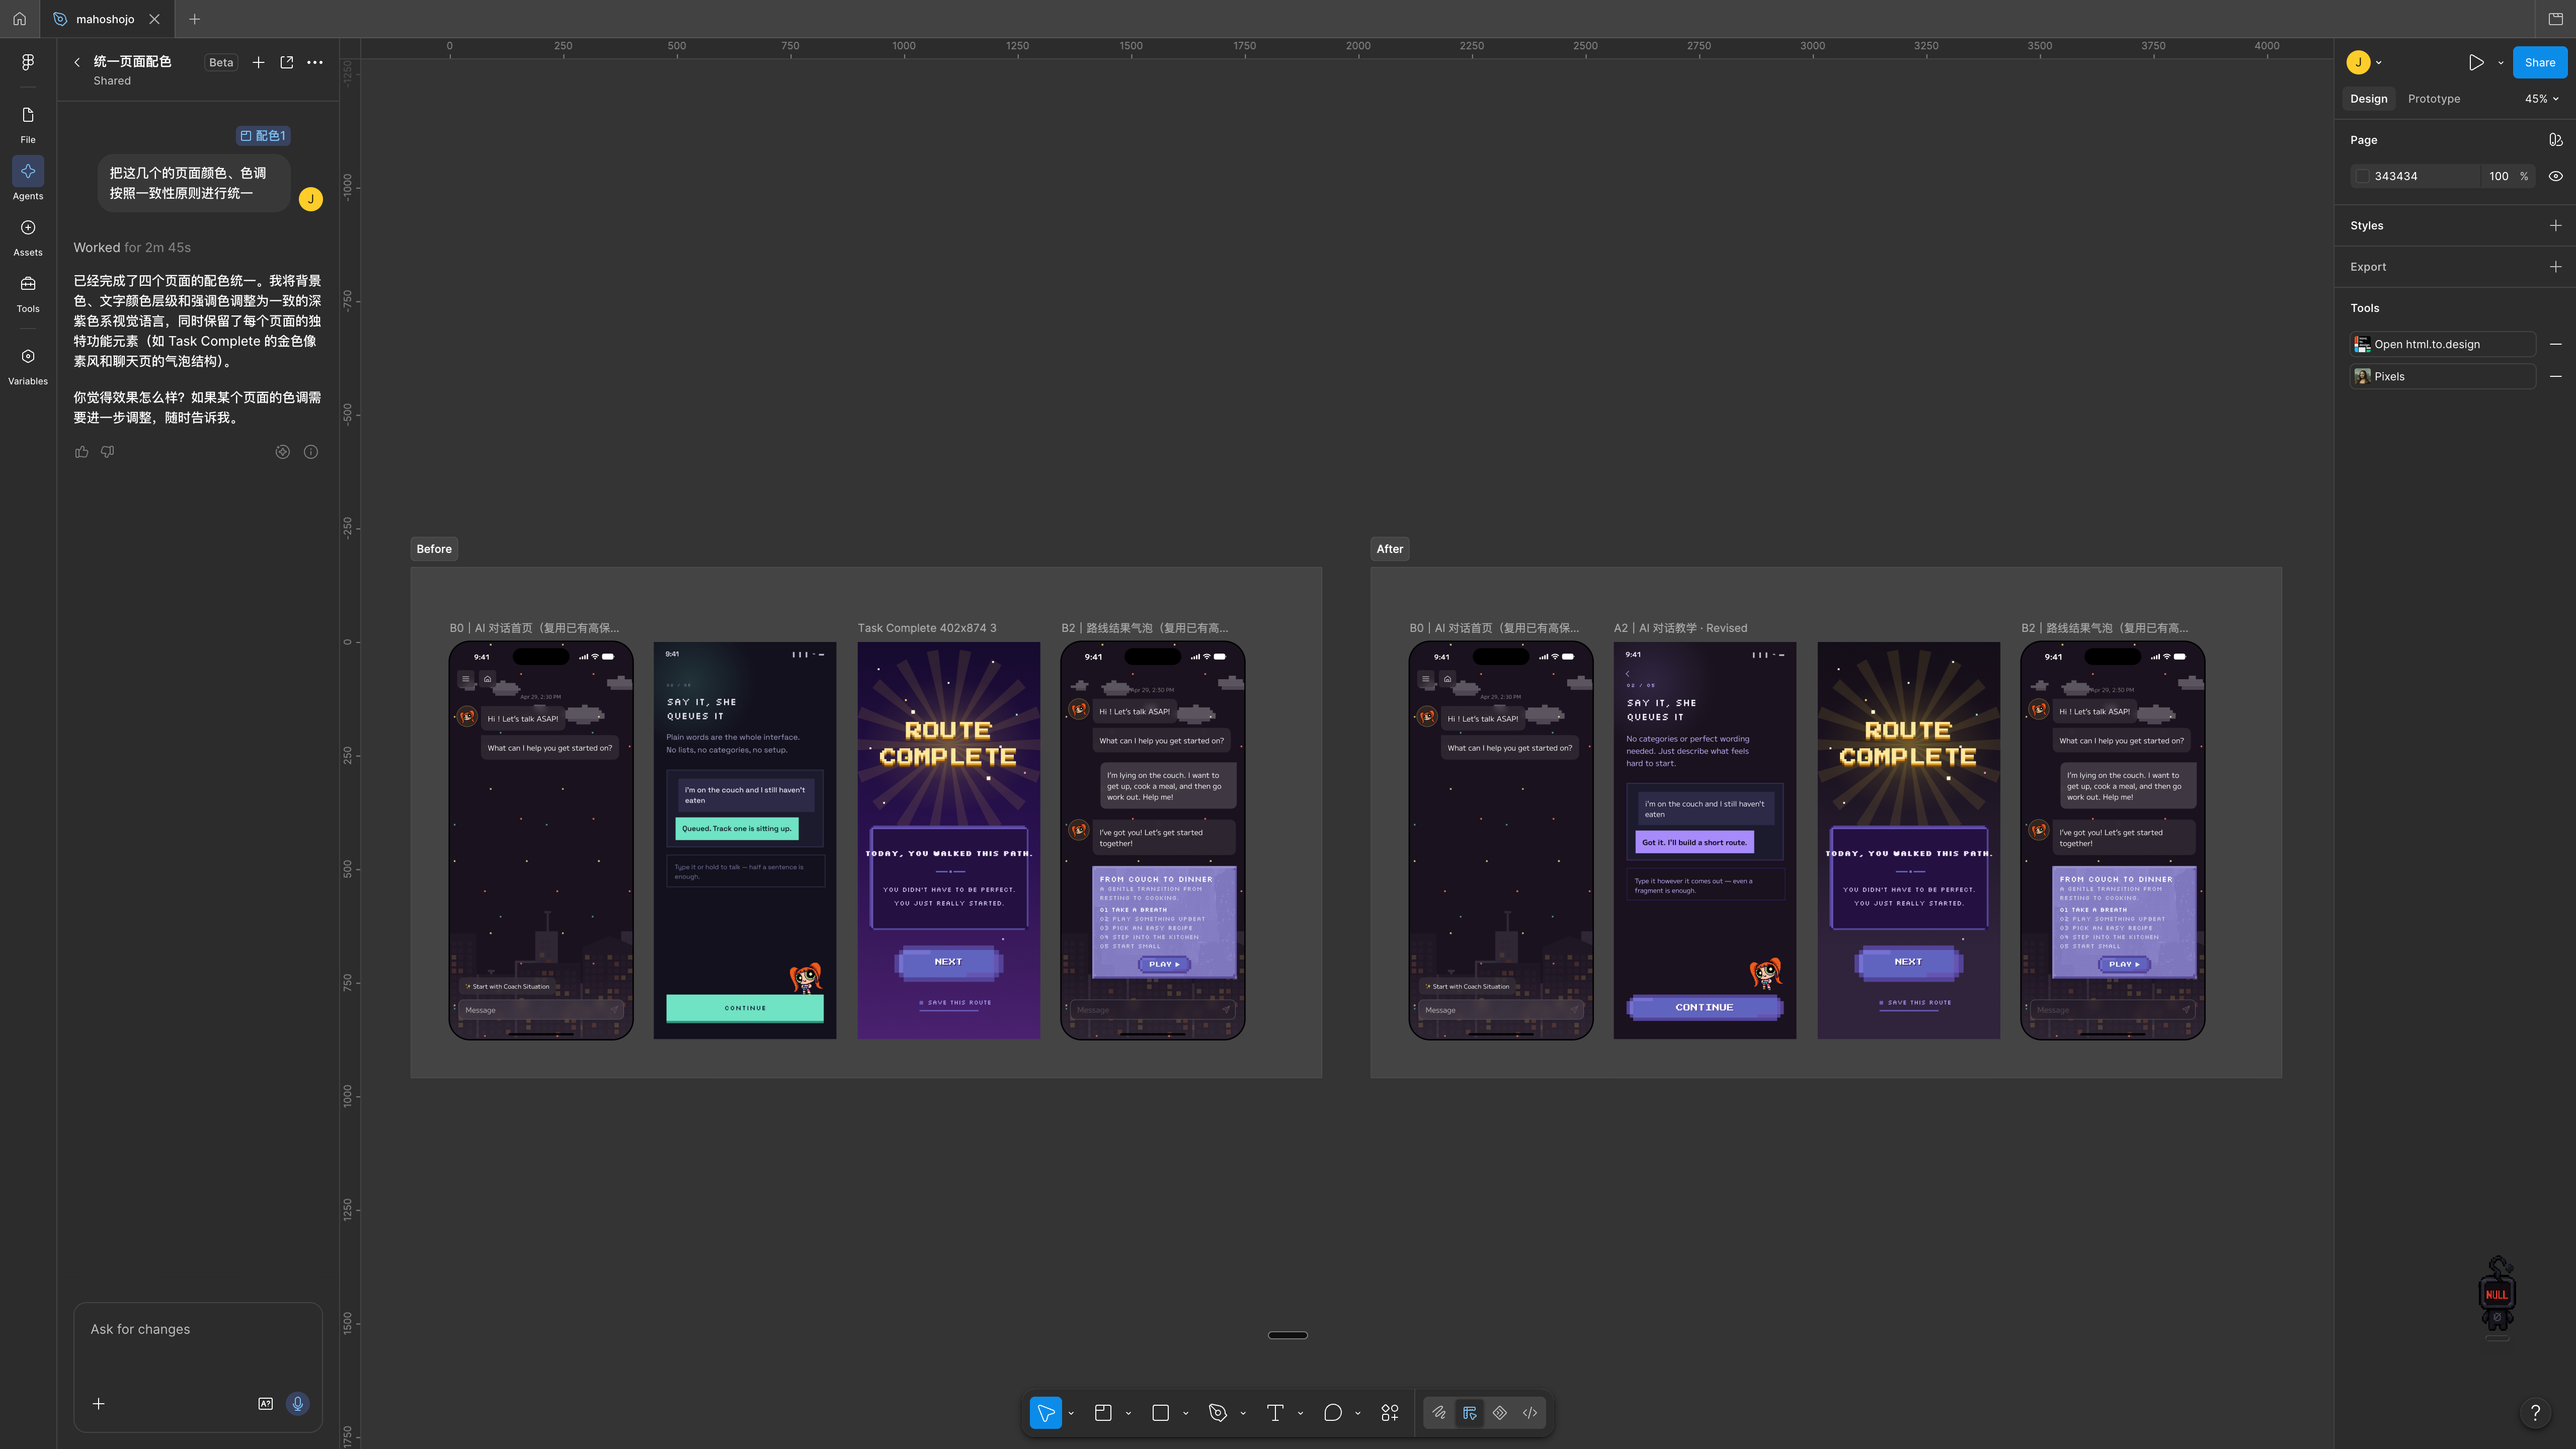Screen dimensions: 2576x1449
Task: Click the sparkle icon below the agent reply
Action: (283, 452)
